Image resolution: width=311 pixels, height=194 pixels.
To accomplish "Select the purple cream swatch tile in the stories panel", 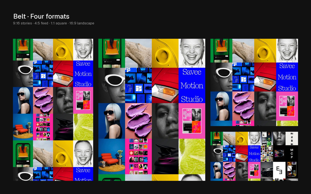I will tap(43, 100).
